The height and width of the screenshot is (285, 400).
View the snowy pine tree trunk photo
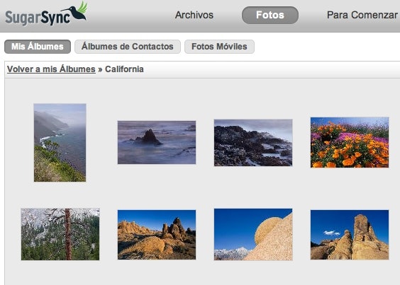coord(60,234)
